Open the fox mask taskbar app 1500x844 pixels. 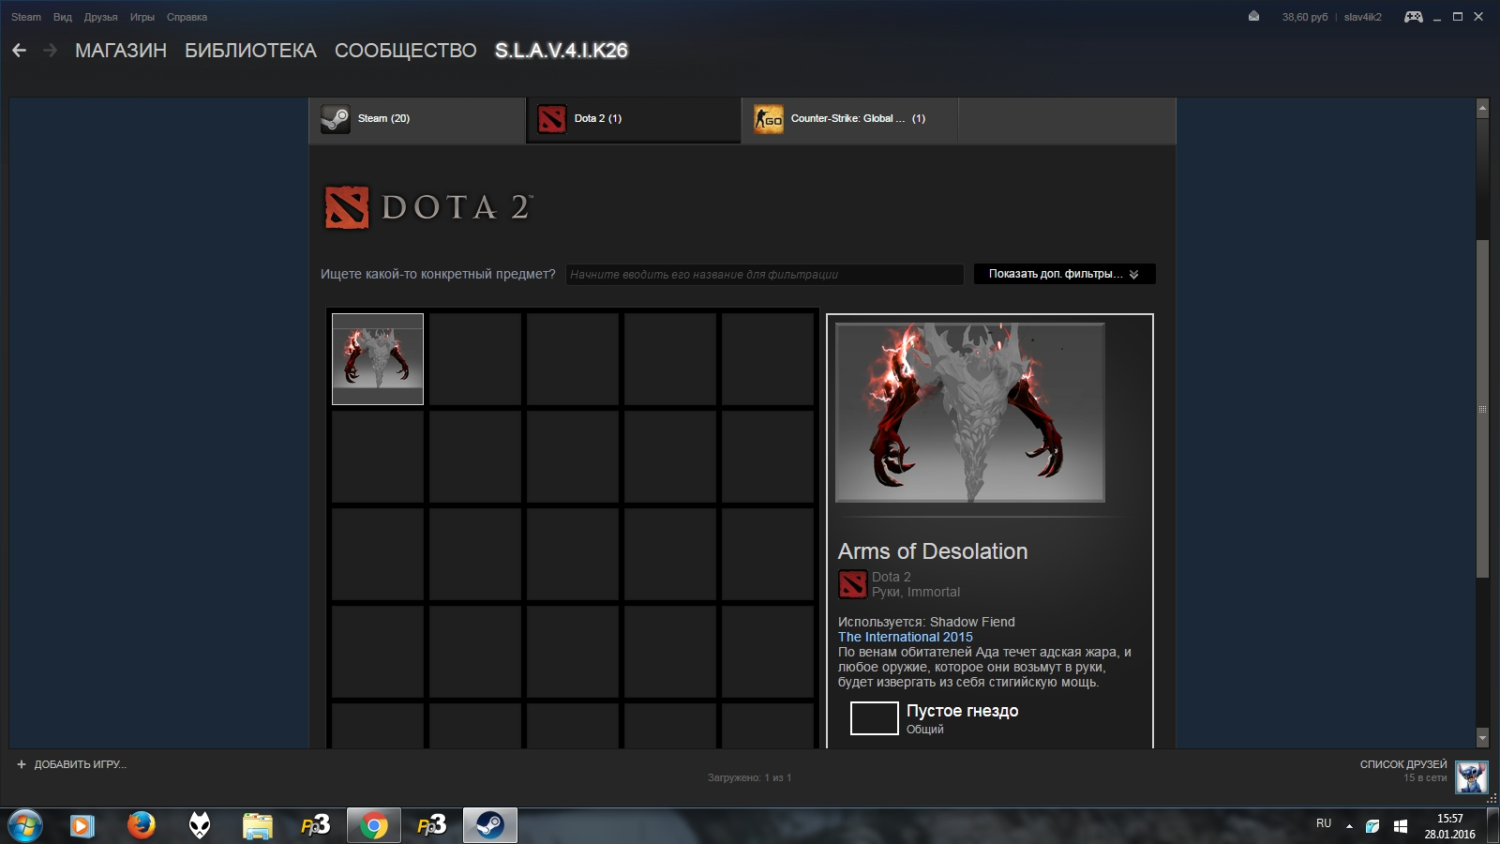pyautogui.click(x=200, y=825)
